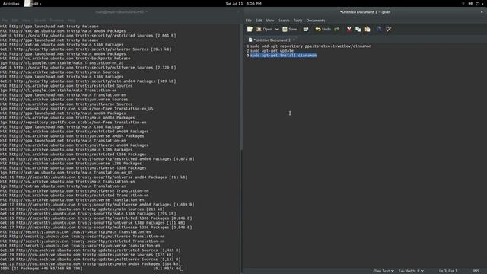Open gedit Tools menu
The width and height of the screenshot is (487, 274).
pos(298,21)
